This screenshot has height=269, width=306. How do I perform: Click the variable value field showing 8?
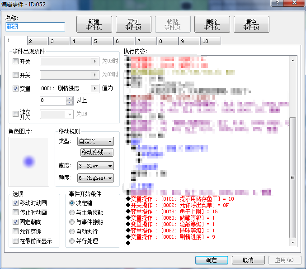pos(53,101)
